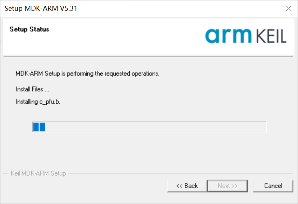Cancel the MDK-ARM installation
This screenshot has height=204, width=298.
(x=273, y=186)
